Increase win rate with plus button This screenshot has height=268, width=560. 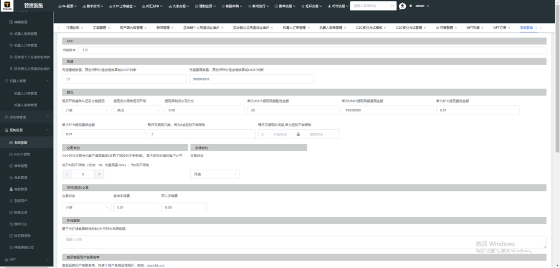point(100,174)
